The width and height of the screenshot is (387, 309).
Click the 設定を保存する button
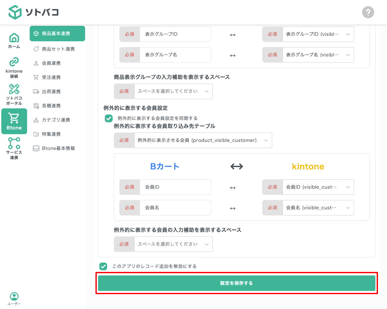pyautogui.click(x=236, y=283)
